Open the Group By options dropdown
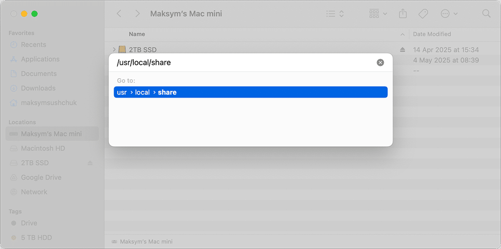Screen dimensions: 501x249 [x=378, y=13]
